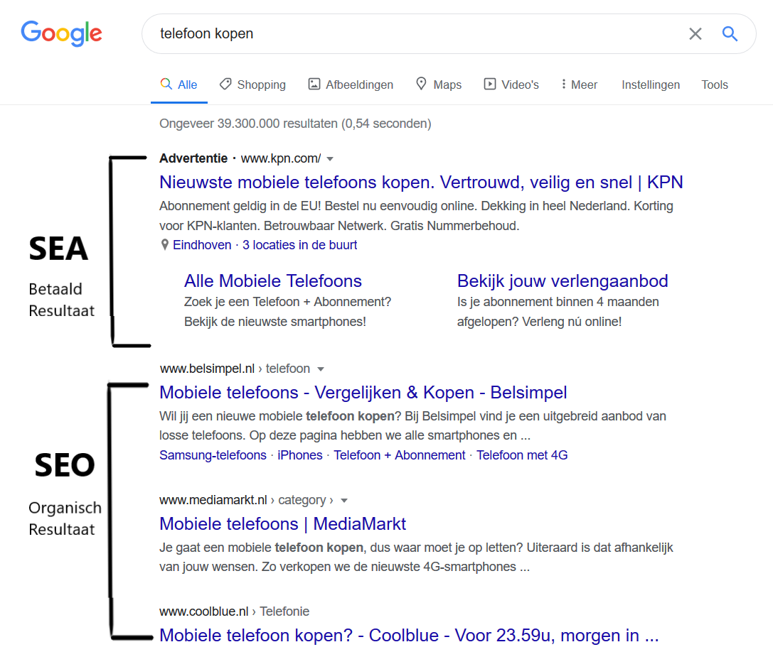The image size is (773, 647).
Task: Click in the search input field
Action: pos(412,33)
